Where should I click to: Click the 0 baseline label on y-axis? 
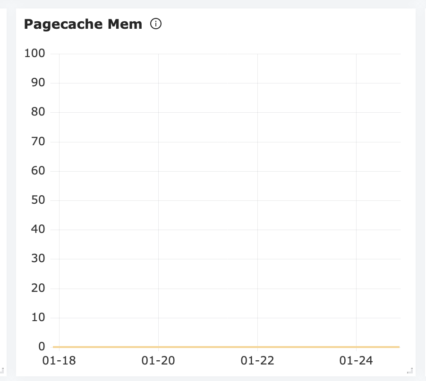pos(42,347)
